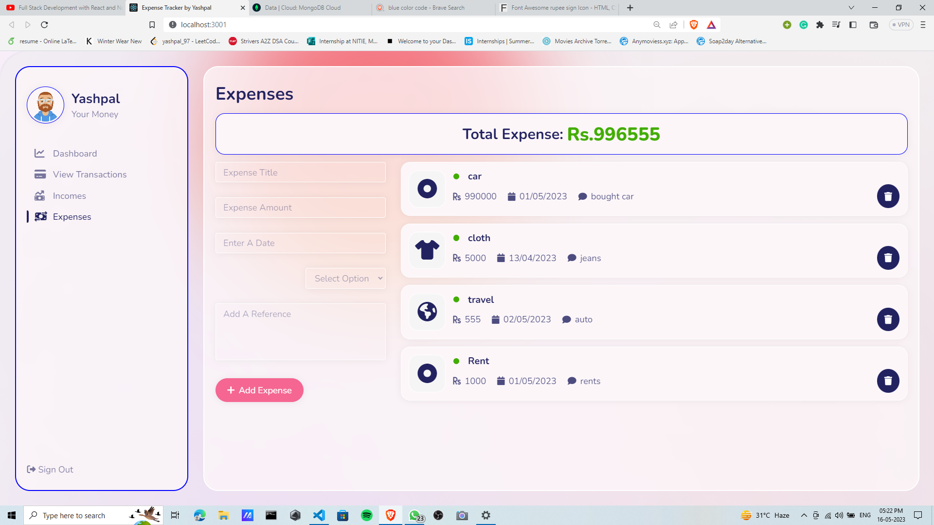Delete the car expense using trash icon

[x=887, y=196]
